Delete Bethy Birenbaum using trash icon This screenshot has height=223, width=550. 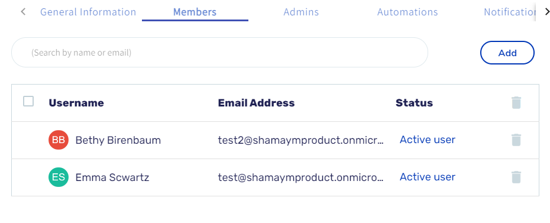tap(516, 140)
